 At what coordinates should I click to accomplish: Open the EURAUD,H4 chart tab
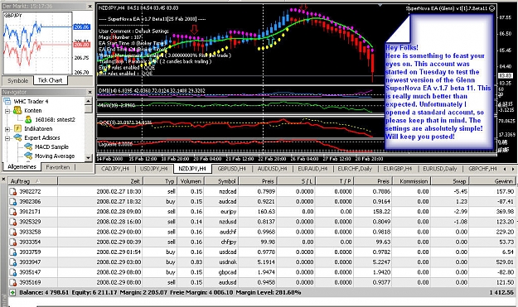coord(312,169)
